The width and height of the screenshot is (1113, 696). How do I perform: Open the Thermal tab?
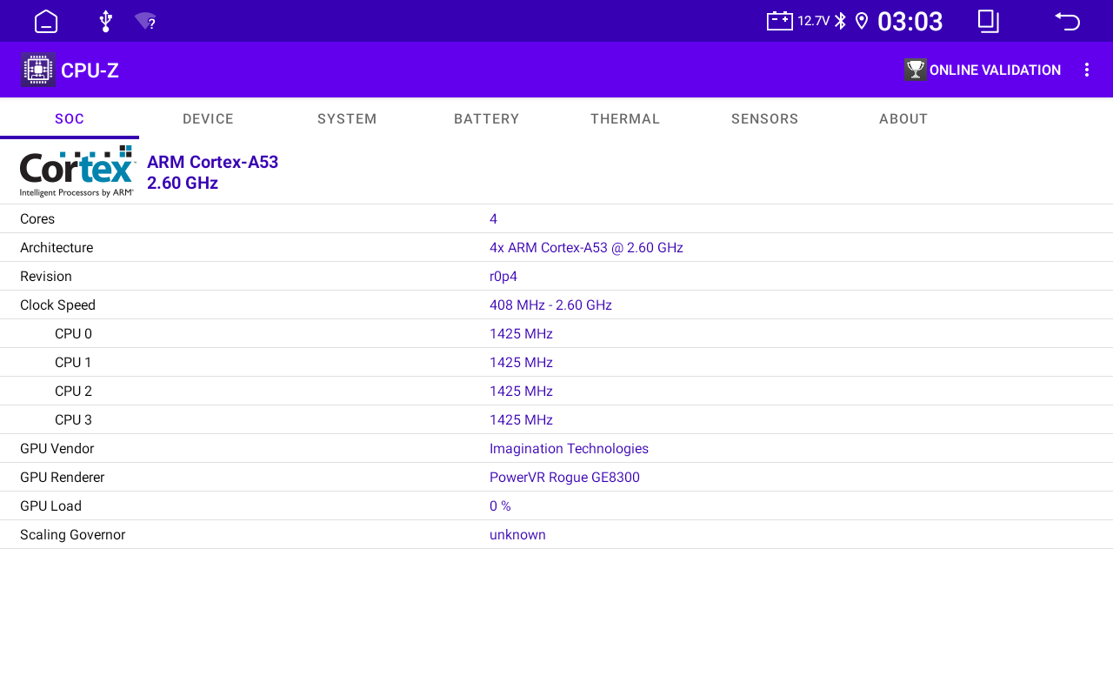tap(625, 119)
